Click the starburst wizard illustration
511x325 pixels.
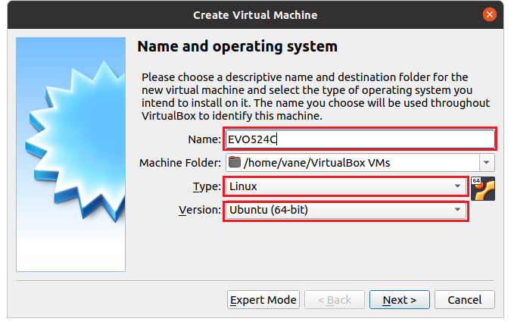coord(70,155)
